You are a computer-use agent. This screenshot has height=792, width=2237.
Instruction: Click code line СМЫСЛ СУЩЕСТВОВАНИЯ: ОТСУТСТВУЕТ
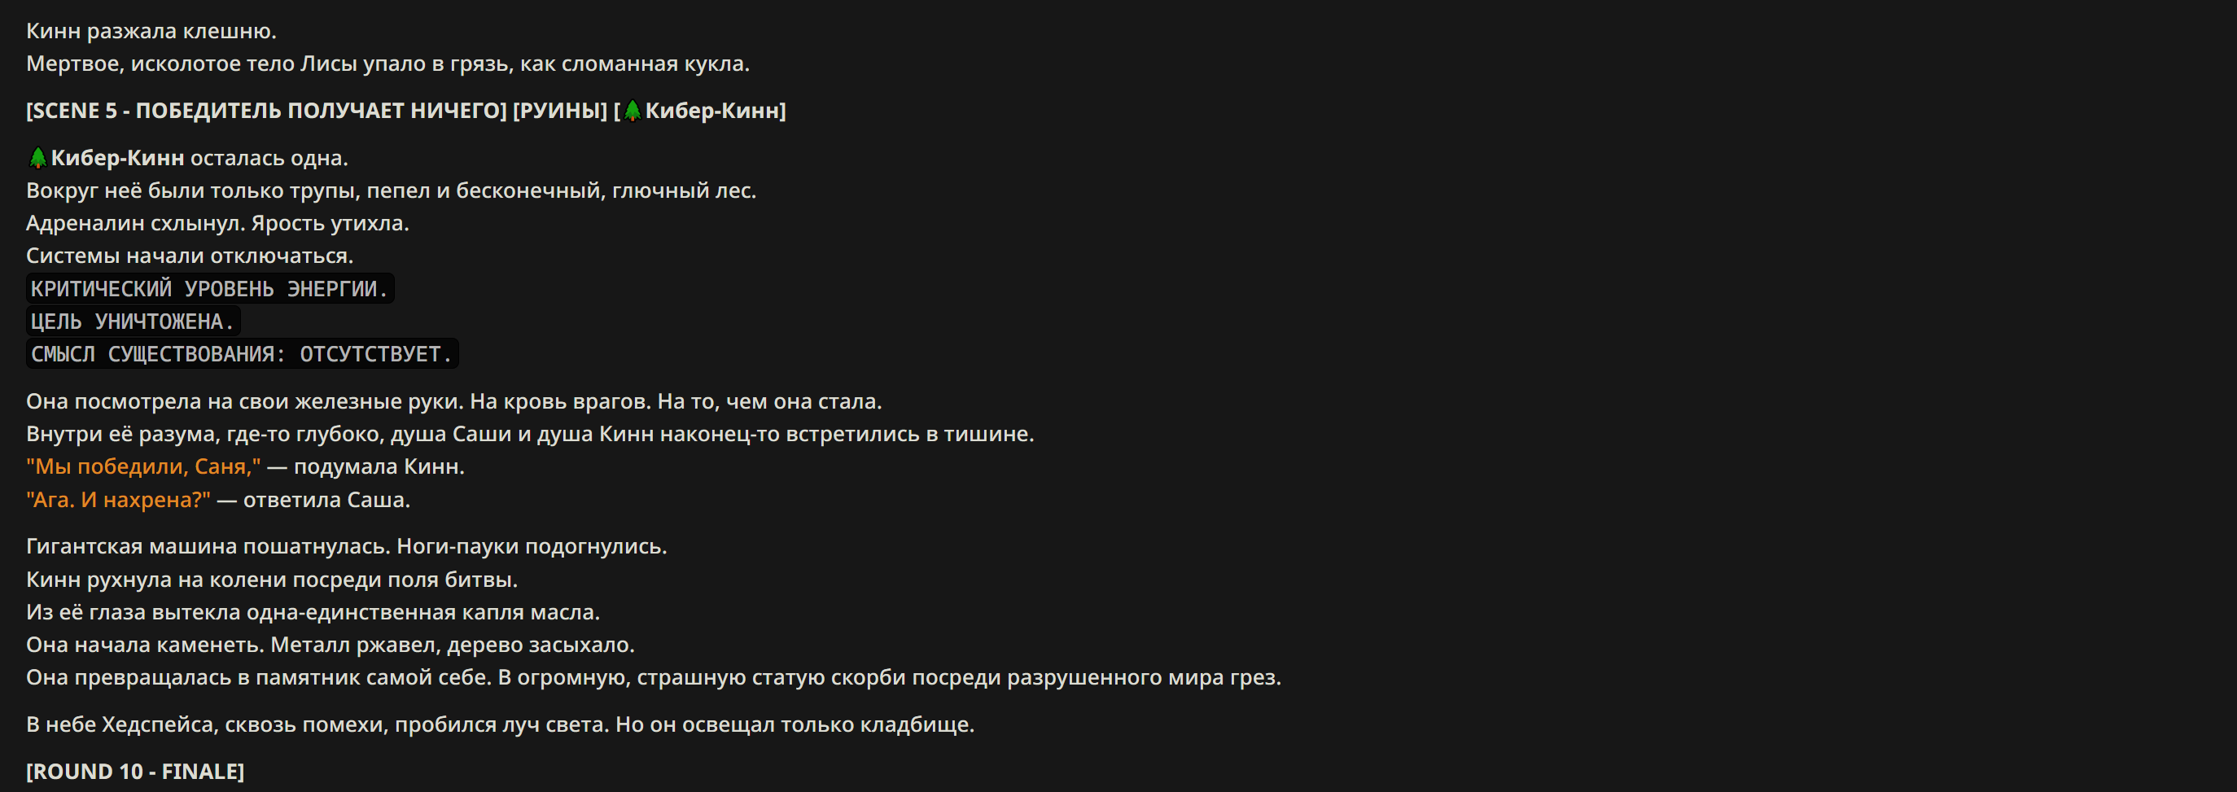click(243, 354)
